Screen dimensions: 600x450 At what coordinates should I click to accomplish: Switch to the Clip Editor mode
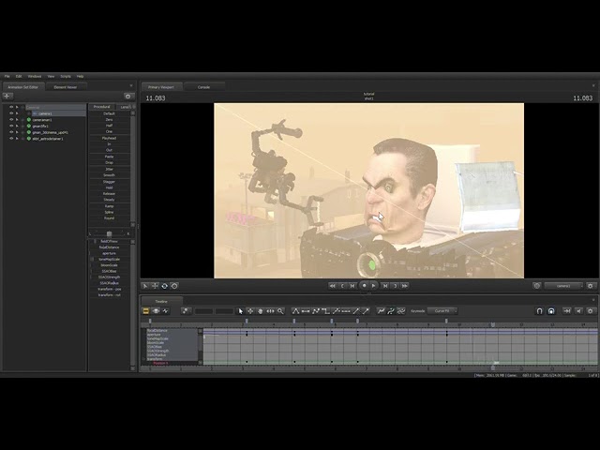tap(146, 311)
